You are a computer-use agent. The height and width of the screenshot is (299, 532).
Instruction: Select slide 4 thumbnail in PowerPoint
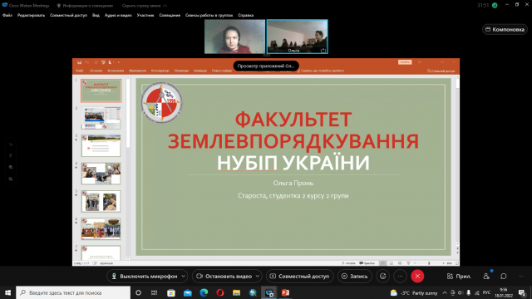coord(101,174)
